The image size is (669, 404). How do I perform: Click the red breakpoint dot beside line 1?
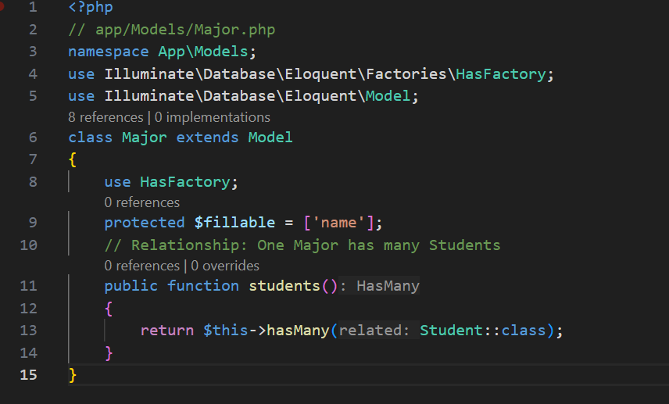pyautogui.click(x=2, y=6)
